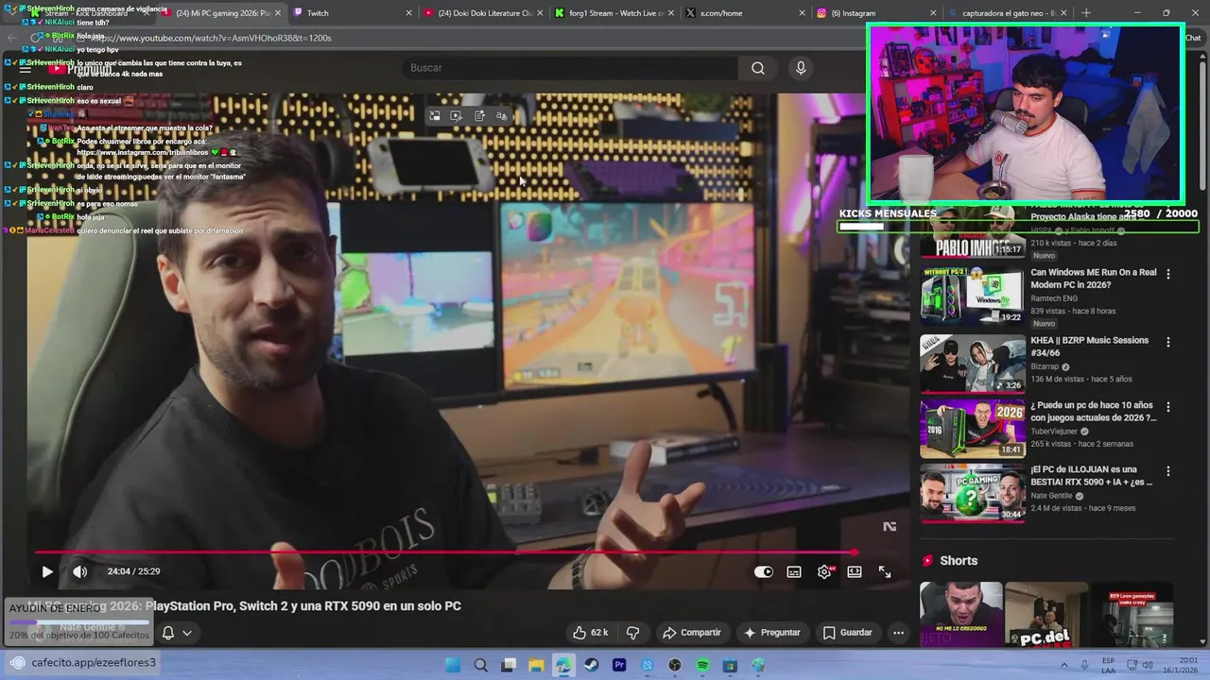1210x680 pixels.
Task: Open ILLOJUAN PC Gaming video thumbnail
Action: click(973, 493)
